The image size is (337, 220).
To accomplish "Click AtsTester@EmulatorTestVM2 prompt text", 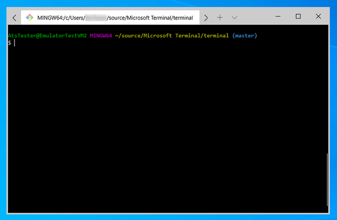I will (x=47, y=36).
